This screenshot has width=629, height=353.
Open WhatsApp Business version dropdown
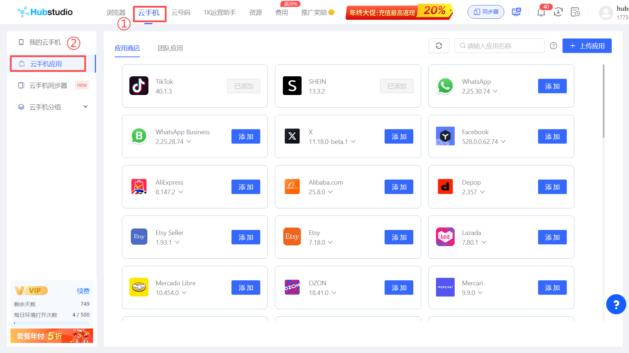tap(189, 141)
